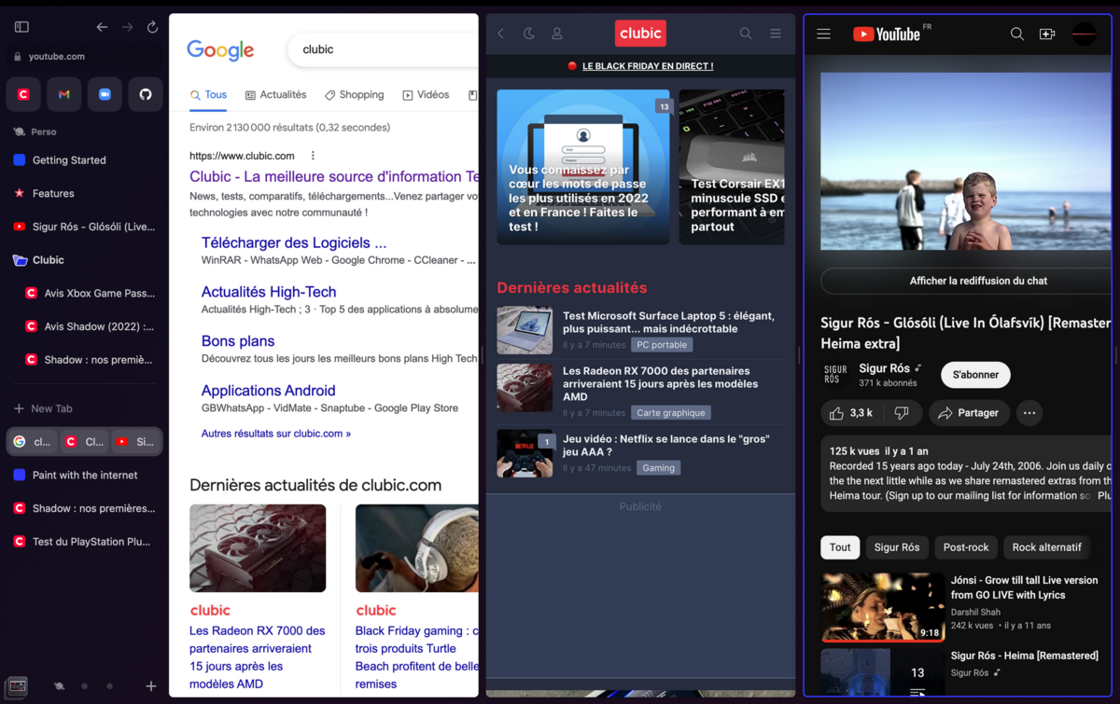Image resolution: width=1120 pixels, height=704 pixels.
Task: Go back using the sidebar back arrow
Action: (103, 27)
